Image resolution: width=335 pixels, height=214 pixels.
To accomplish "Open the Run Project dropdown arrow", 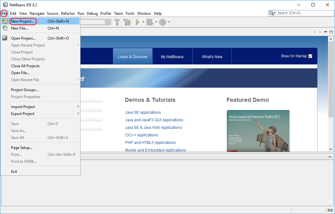I will pos(143,22).
